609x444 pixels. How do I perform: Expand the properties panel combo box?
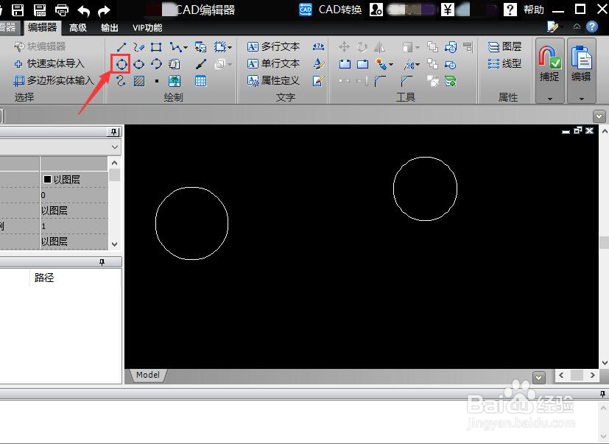(x=115, y=147)
